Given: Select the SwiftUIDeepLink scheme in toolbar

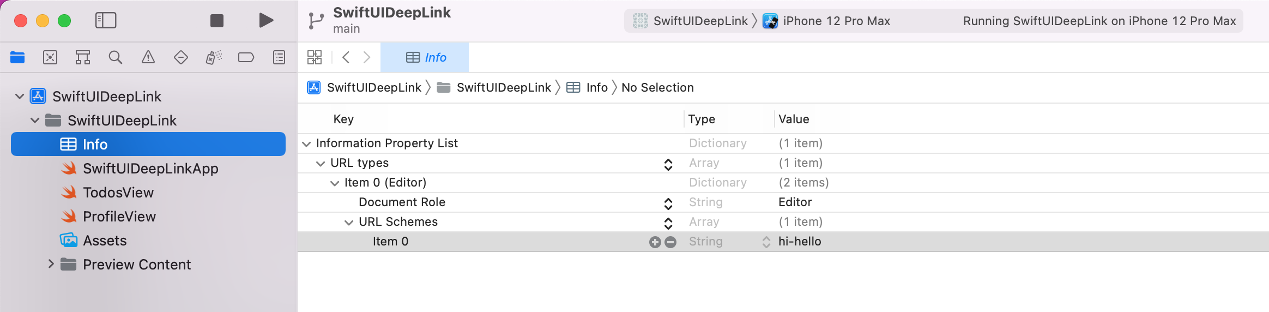Looking at the screenshot, I should (x=690, y=21).
